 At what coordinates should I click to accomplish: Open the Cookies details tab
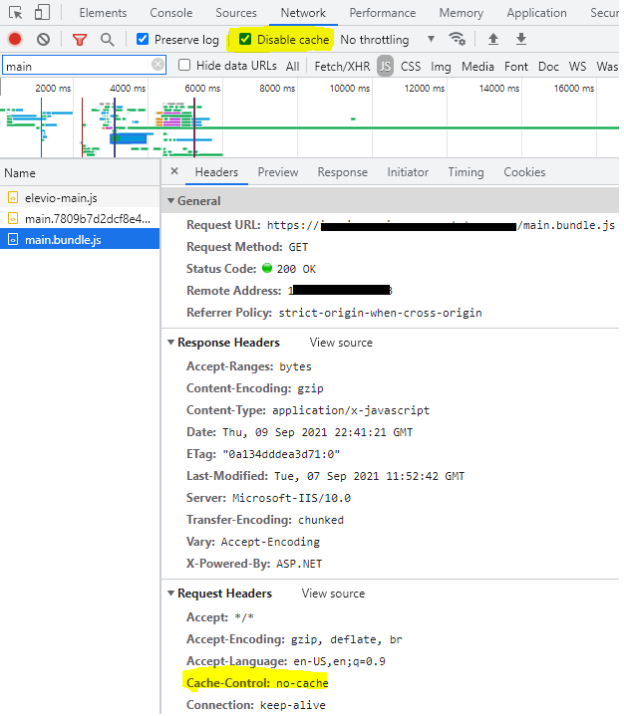click(x=524, y=172)
